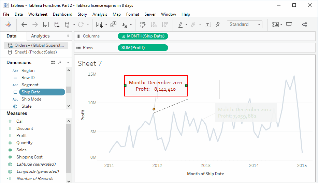Screen dimensions: 318x183
Task: Expand the MONTH(Ship Date) pill plus sign
Action: click(123, 36)
